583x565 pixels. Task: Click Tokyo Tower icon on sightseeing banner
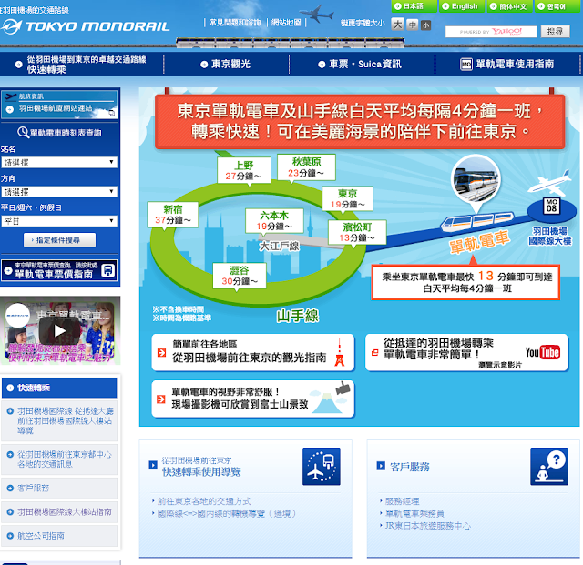(x=339, y=352)
